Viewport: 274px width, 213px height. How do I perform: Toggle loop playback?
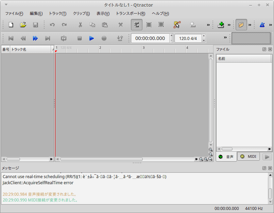64,38
